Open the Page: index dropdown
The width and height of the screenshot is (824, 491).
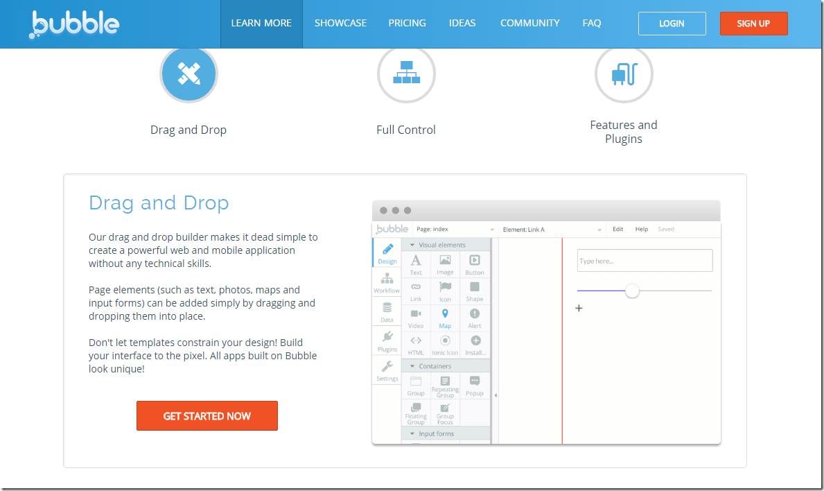[455, 230]
